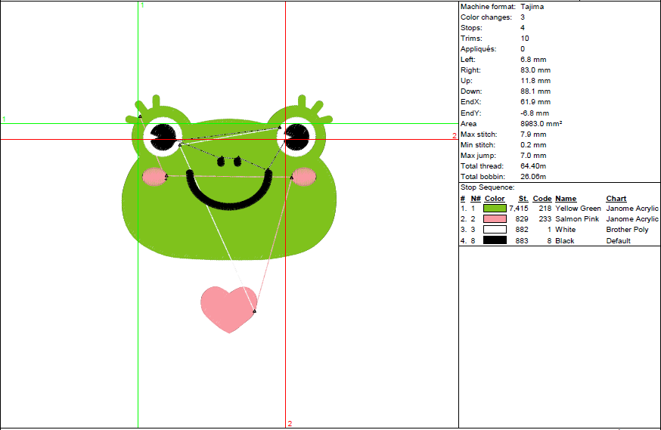Click the 'N#' column header

pos(476,198)
